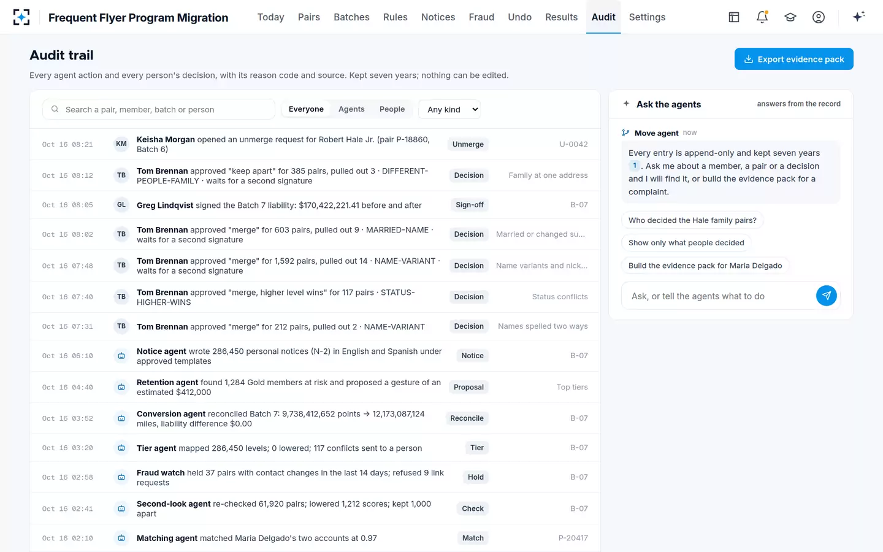883x552 pixels.
Task: Filter the audit trail to People
Action: [392, 109]
